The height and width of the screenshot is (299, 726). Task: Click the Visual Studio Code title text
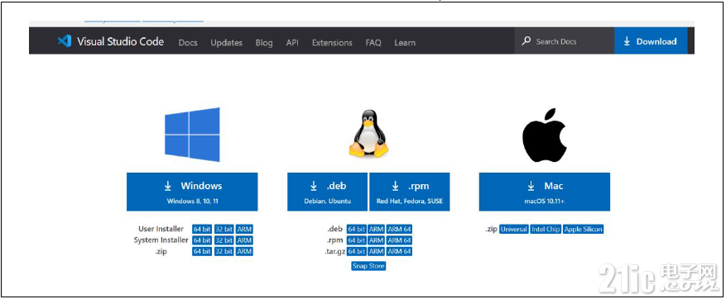coord(120,41)
